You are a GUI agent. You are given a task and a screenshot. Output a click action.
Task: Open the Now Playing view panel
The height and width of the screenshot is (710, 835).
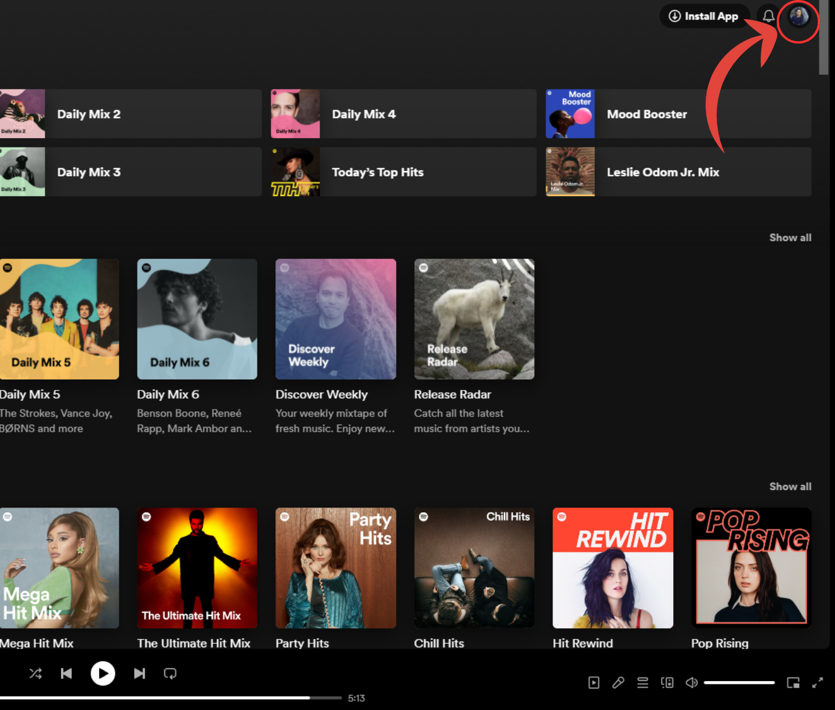point(594,683)
